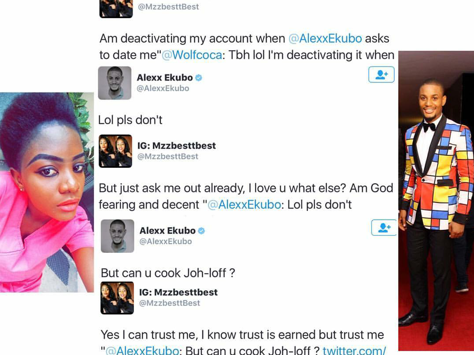
Task: Open Mzzbesttbest avatar above "ask me out" tweet
Action: (x=115, y=151)
